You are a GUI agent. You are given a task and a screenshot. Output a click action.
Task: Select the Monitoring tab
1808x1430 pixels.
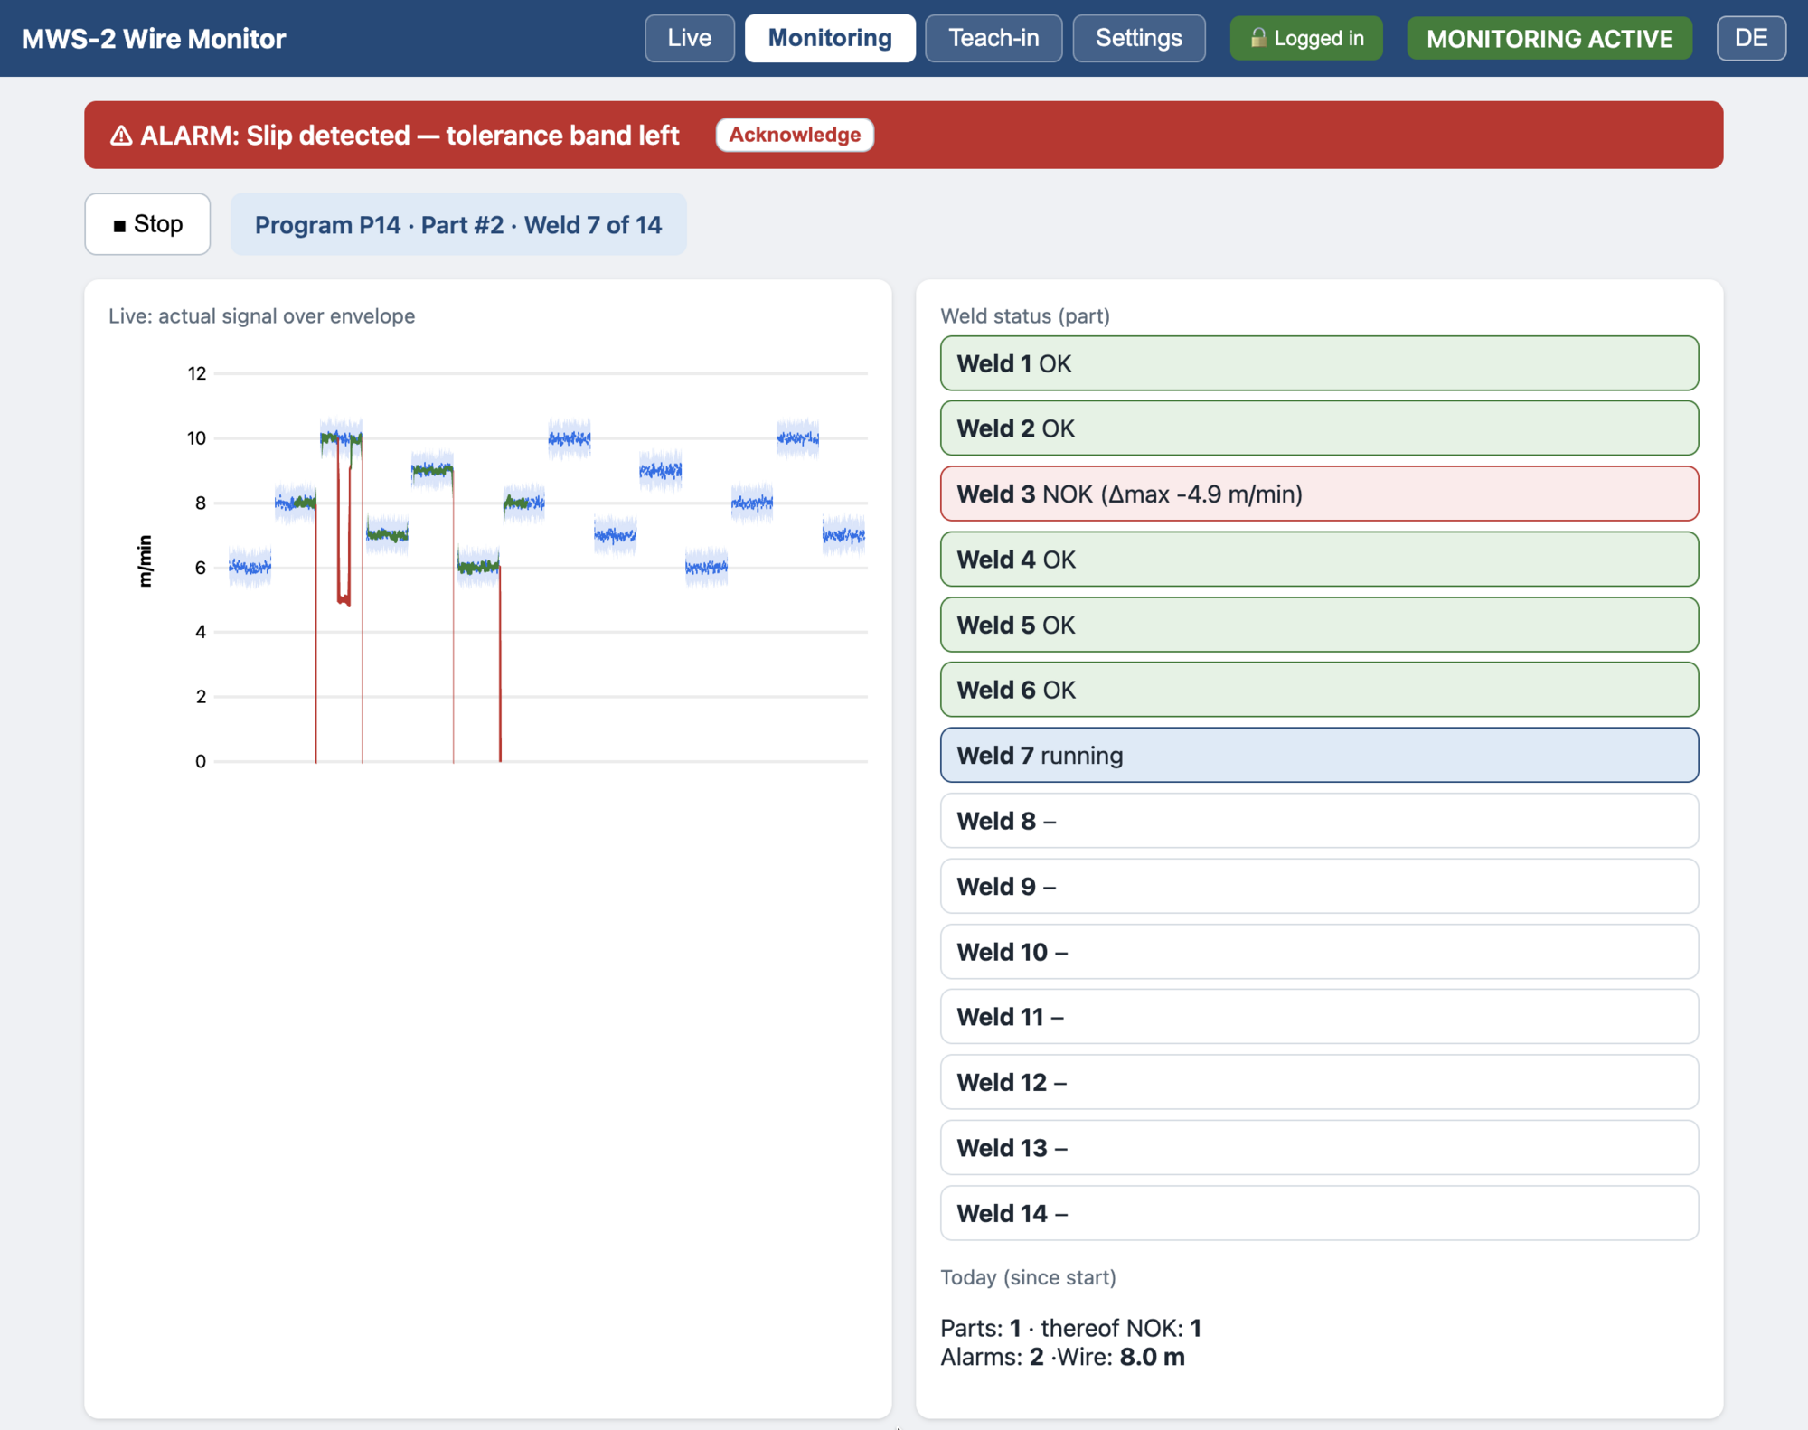click(x=830, y=38)
